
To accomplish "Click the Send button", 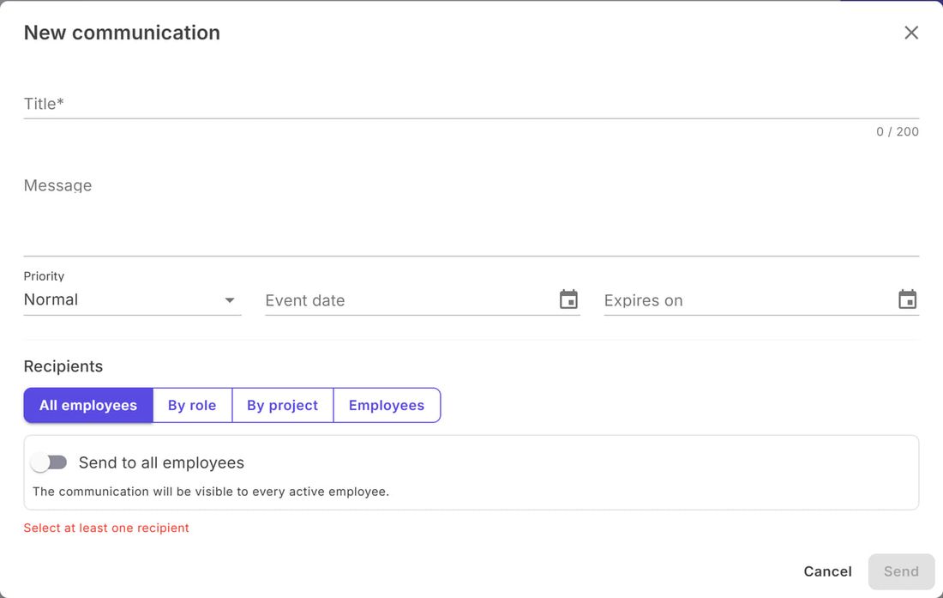I will tap(901, 571).
